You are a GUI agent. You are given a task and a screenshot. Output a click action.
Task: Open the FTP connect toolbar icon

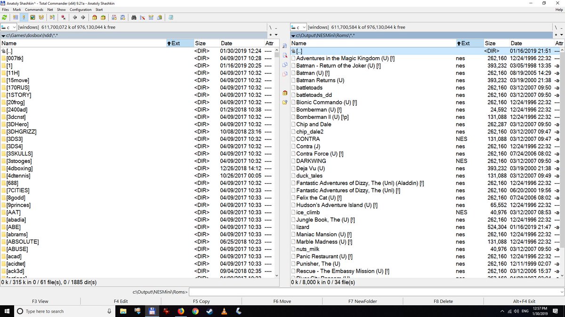[x=114, y=17]
